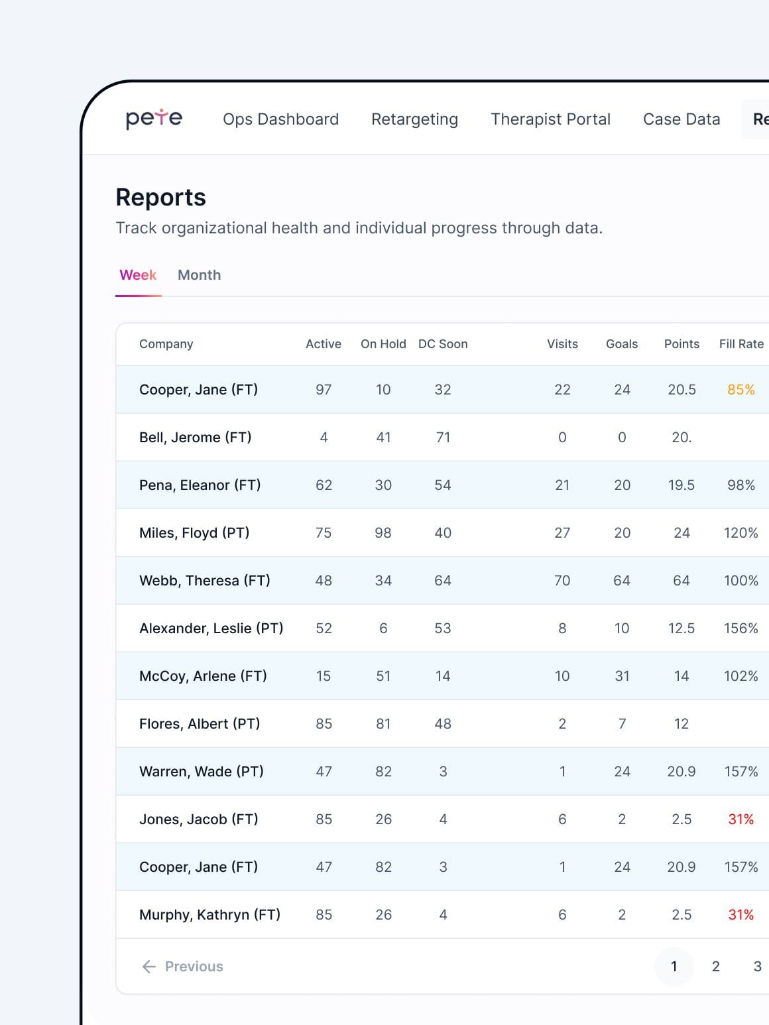Navigate to Case Data
The width and height of the screenshot is (769, 1025).
[x=681, y=119]
